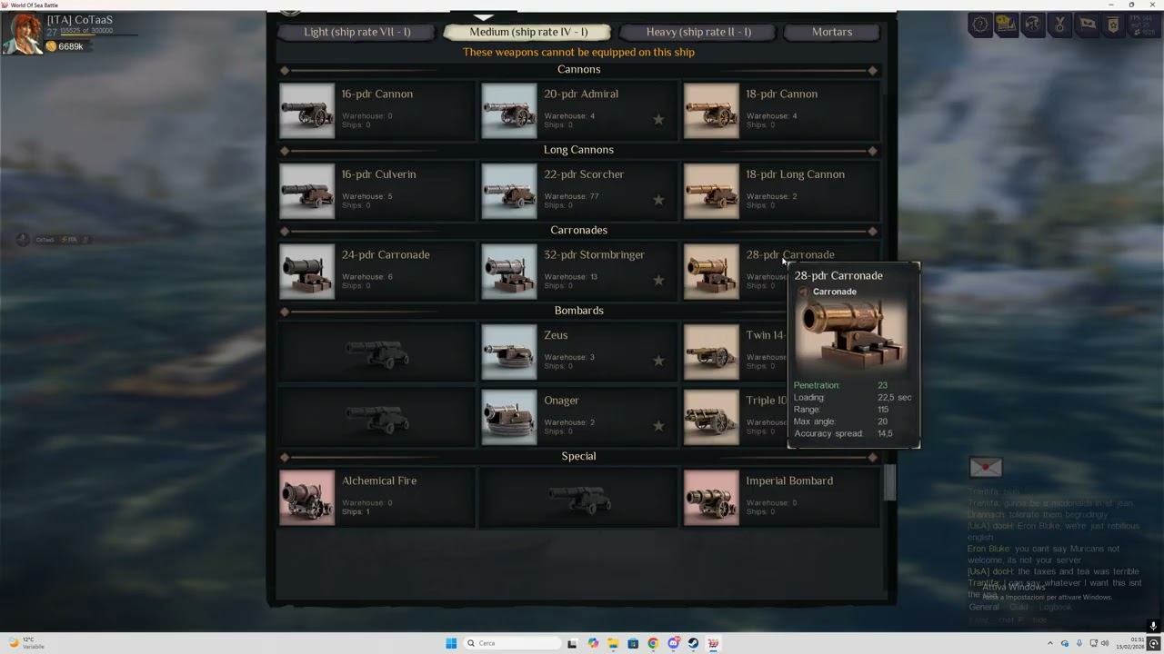Select the 16-pdr Culverin thumbnail
Image resolution: width=1164 pixels, height=654 pixels.
pos(307,191)
